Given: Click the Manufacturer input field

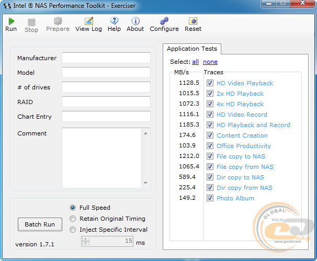Looking at the screenshot, I should pyautogui.click(x=106, y=58).
